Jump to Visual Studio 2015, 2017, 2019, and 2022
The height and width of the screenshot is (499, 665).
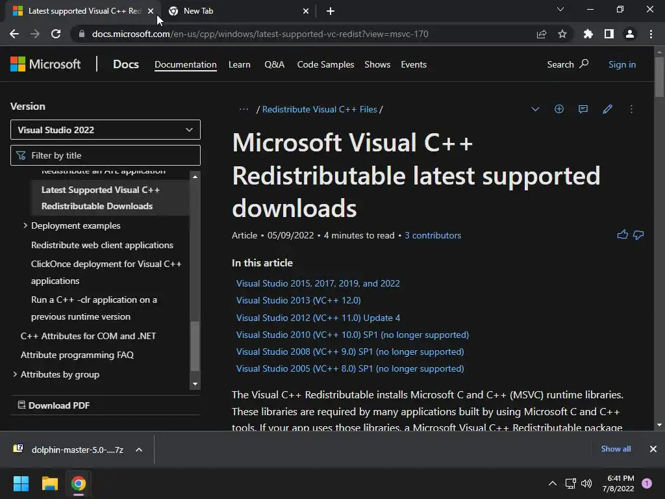point(318,283)
